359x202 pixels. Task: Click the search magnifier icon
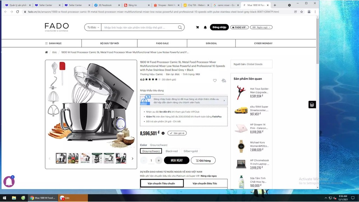coord(180,27)
